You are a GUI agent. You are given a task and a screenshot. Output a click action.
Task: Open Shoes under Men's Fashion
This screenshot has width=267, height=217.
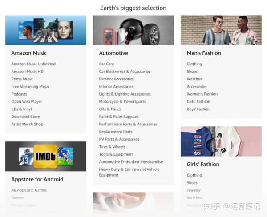(x=192, y=72)
